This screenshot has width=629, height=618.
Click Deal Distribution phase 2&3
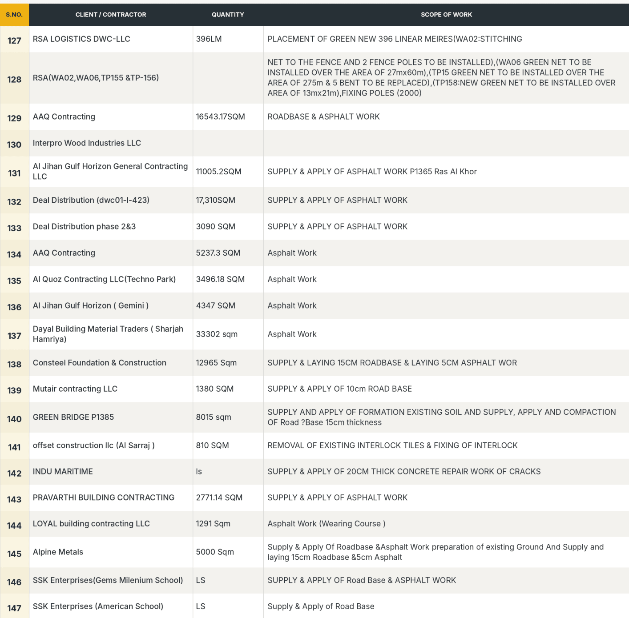coord(84,227)
